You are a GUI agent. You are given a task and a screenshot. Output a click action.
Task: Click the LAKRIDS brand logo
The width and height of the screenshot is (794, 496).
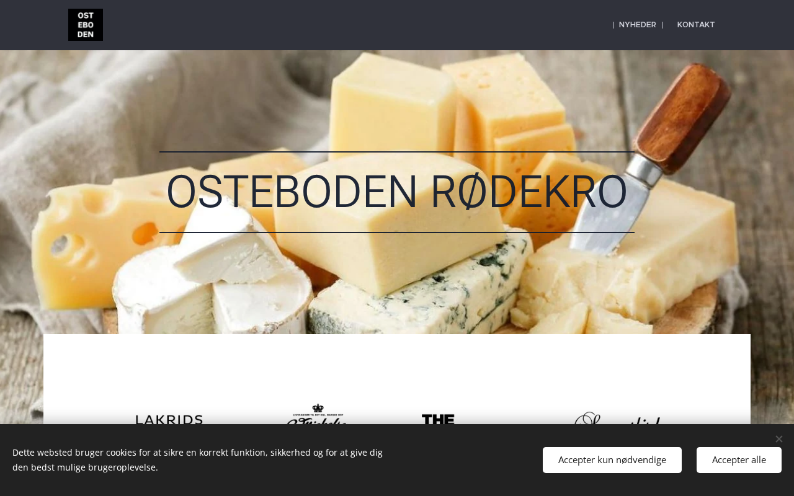pyautogui.click(x=169, y=420)
